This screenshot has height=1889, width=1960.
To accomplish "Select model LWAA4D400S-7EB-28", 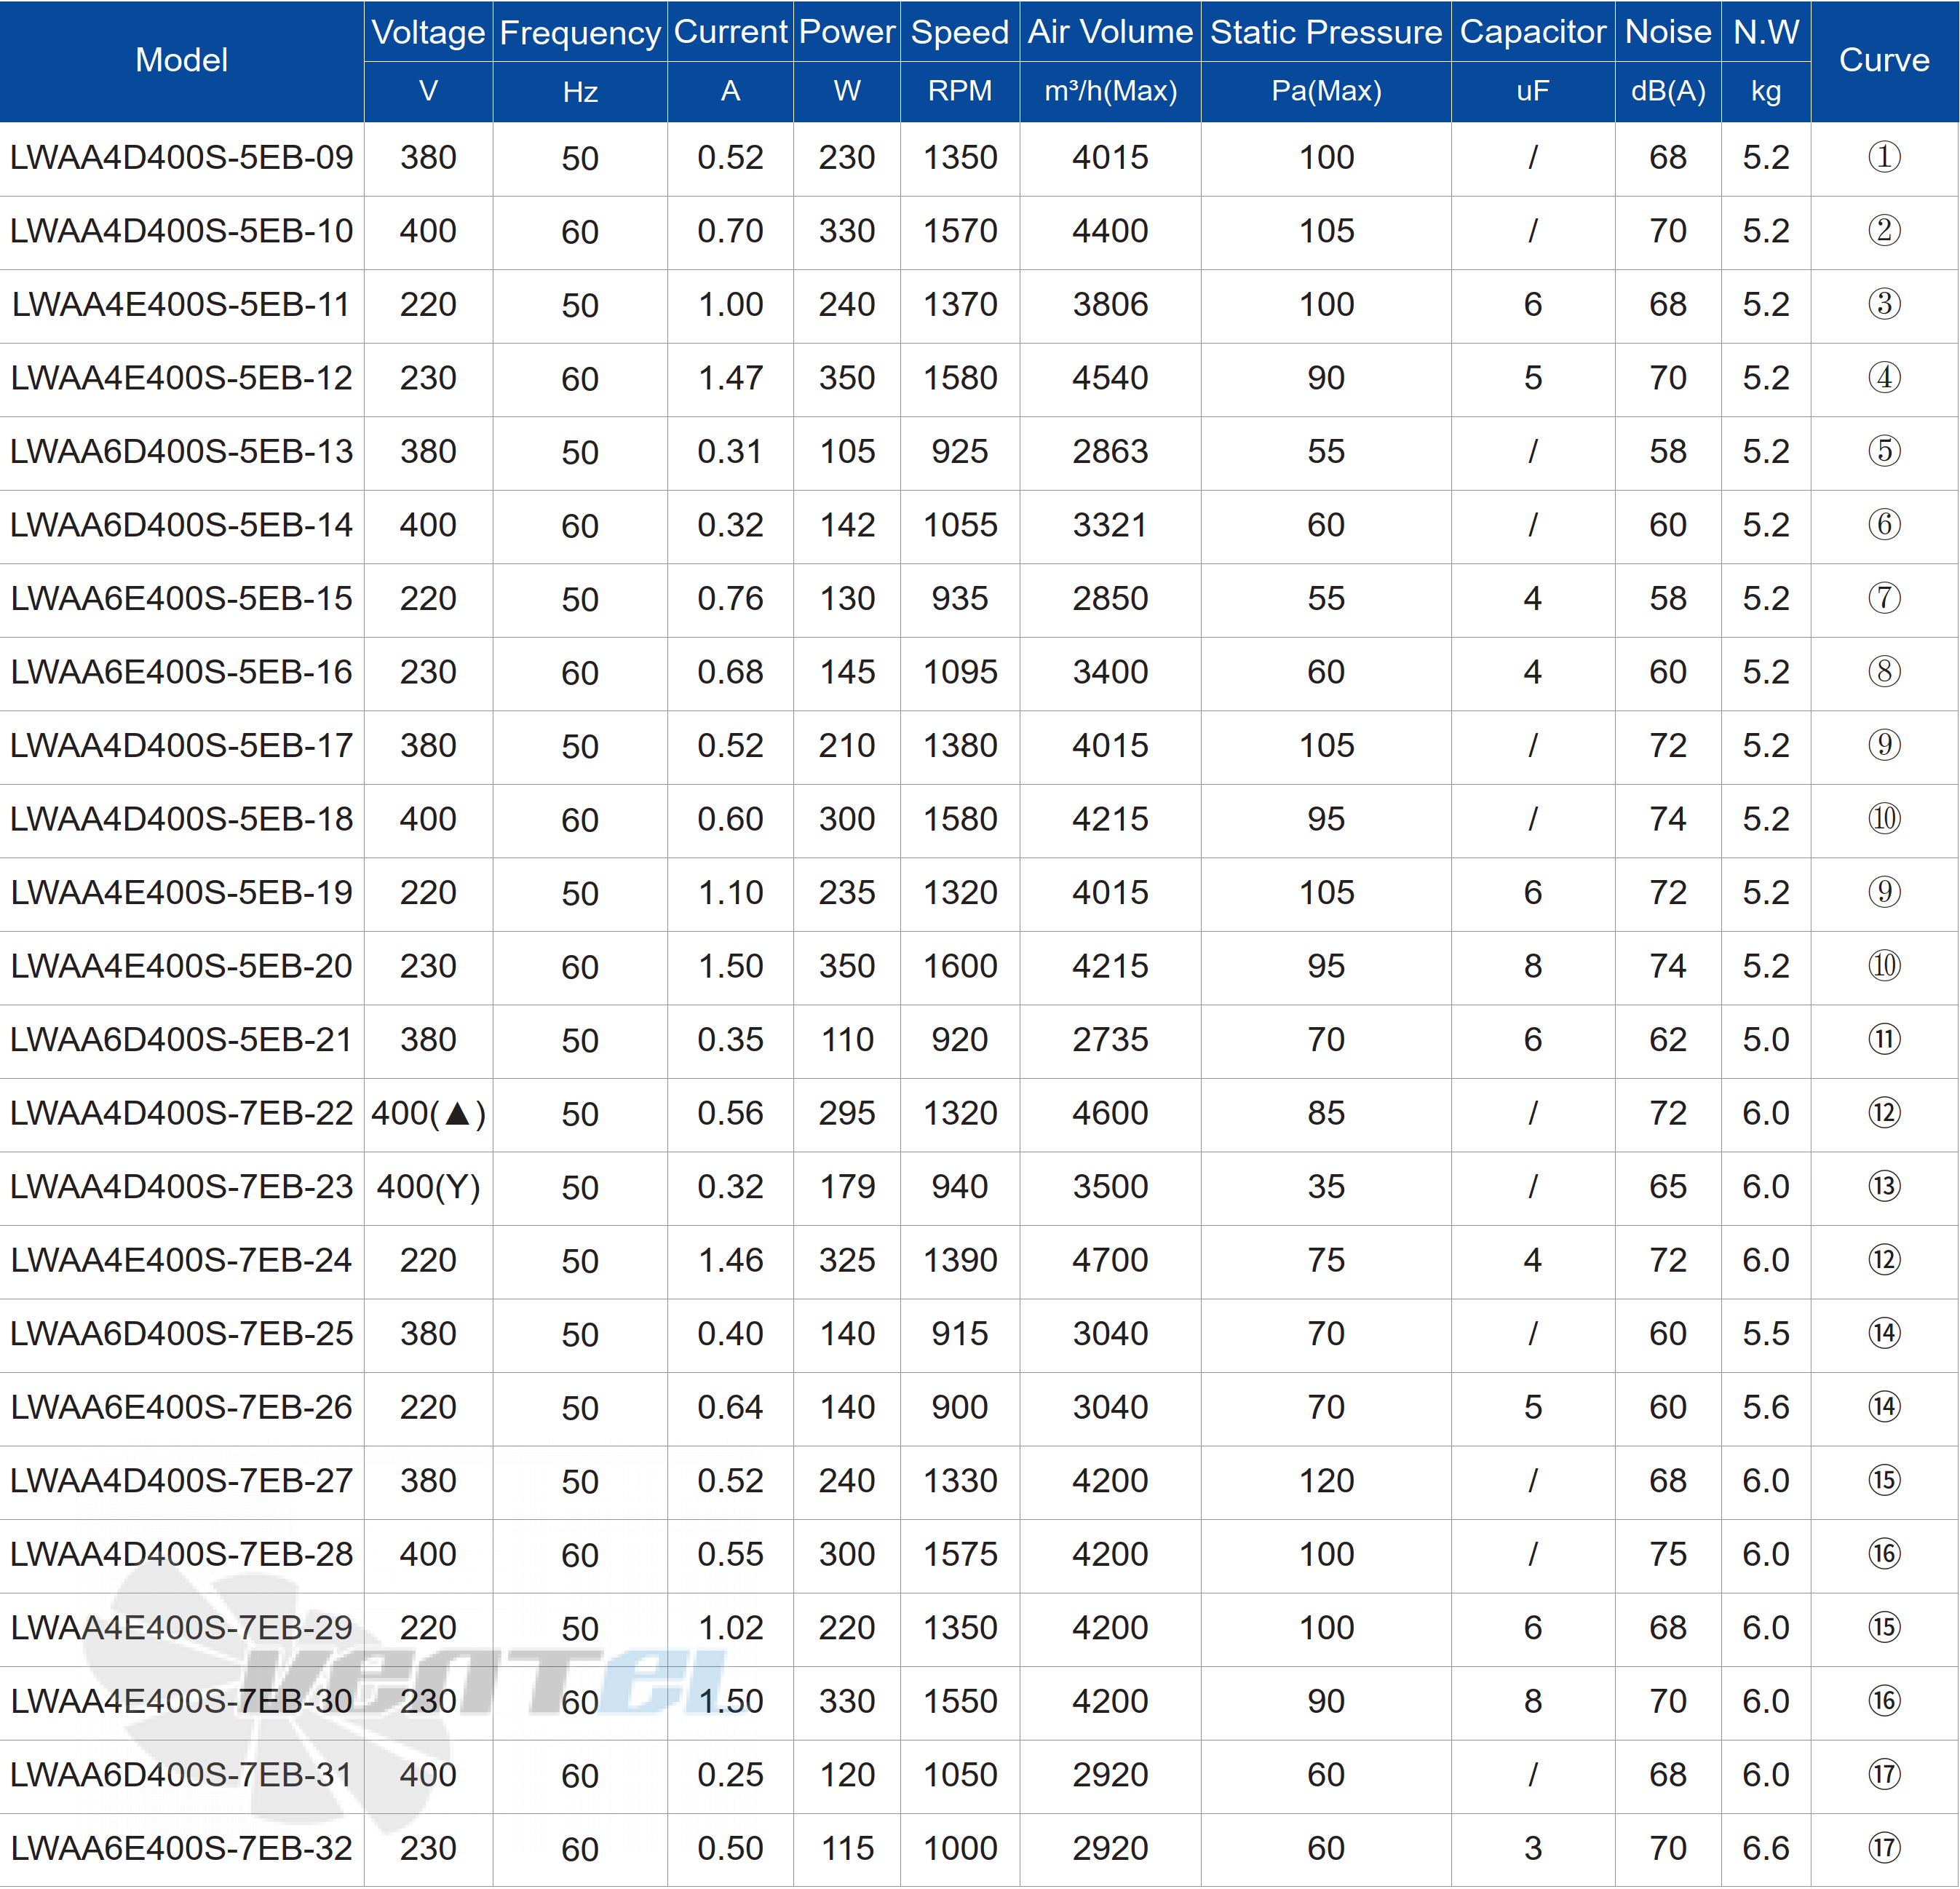I will pos(181,1554).
